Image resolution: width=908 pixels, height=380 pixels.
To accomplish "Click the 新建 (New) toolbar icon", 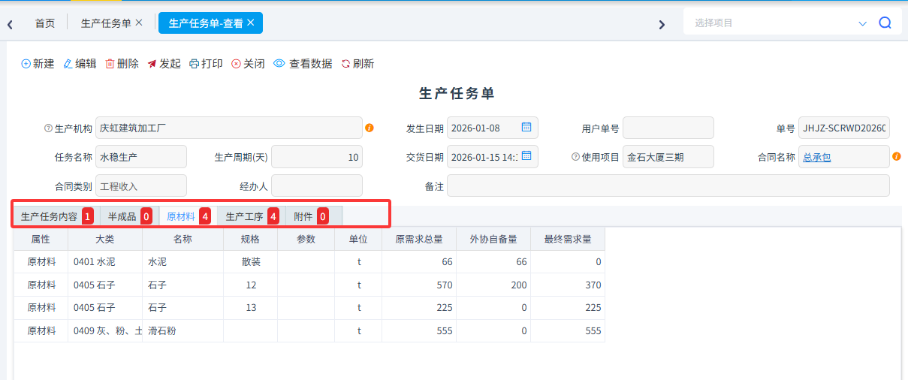I will click(x=26, y=64).
